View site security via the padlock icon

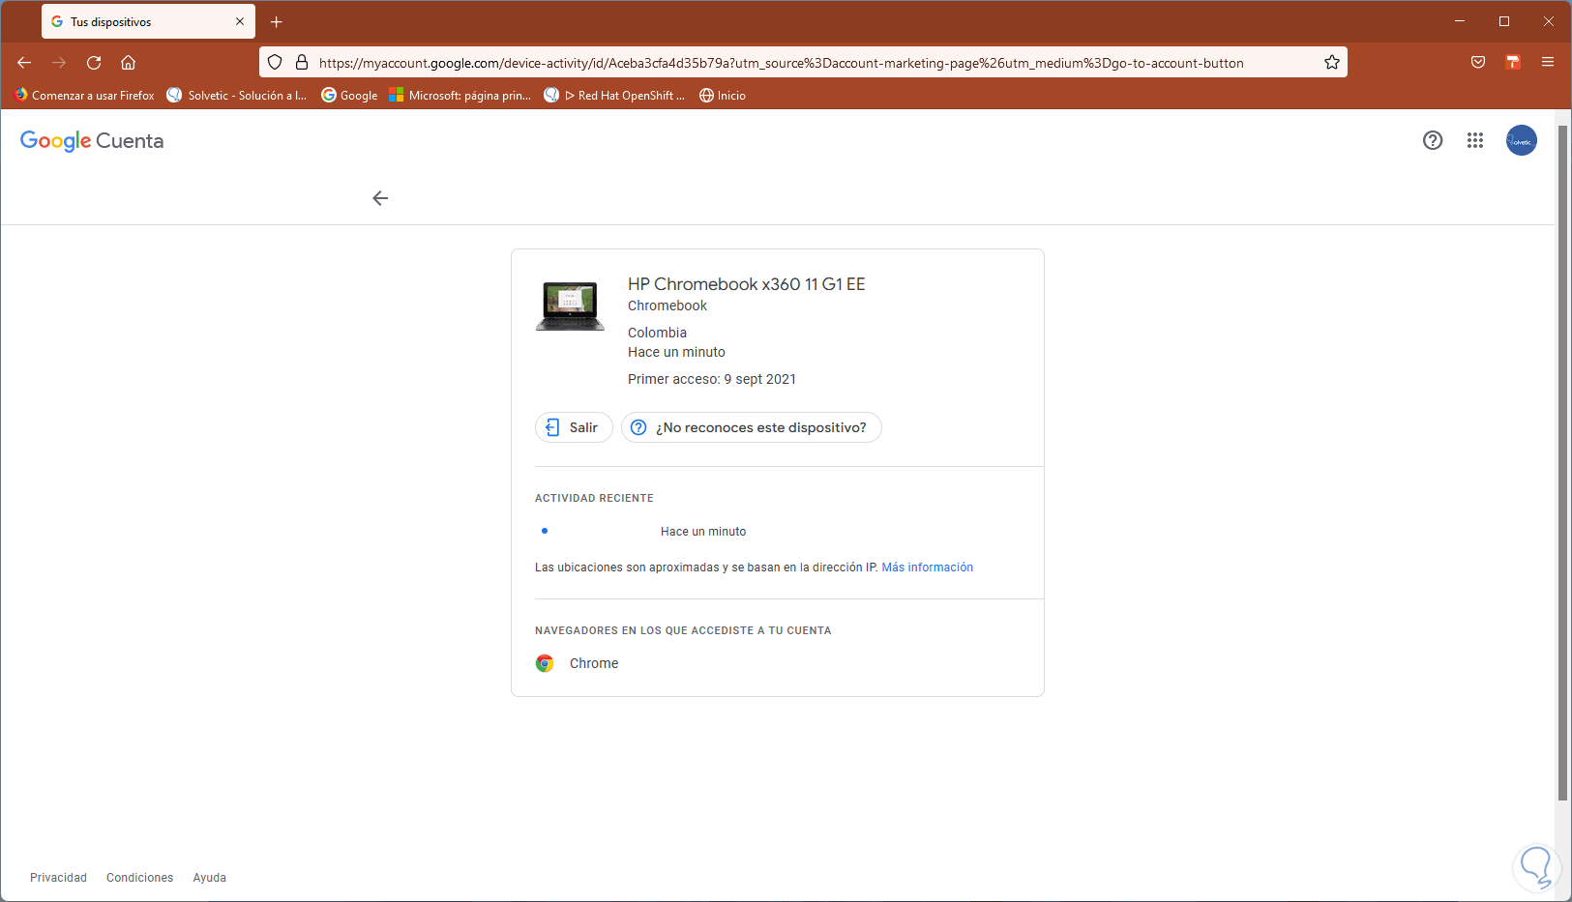tap(302, 63)
